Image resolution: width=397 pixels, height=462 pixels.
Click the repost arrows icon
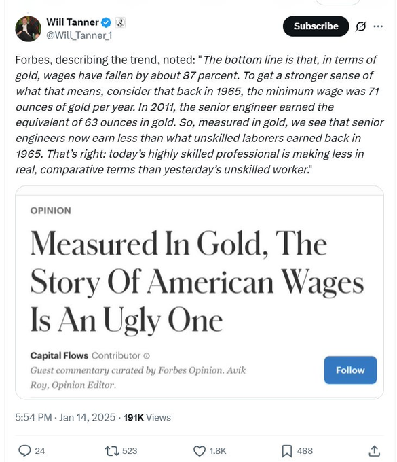click(x=112, y=451)
